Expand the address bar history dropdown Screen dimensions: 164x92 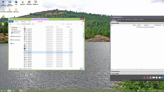click(x=62, y=24)
